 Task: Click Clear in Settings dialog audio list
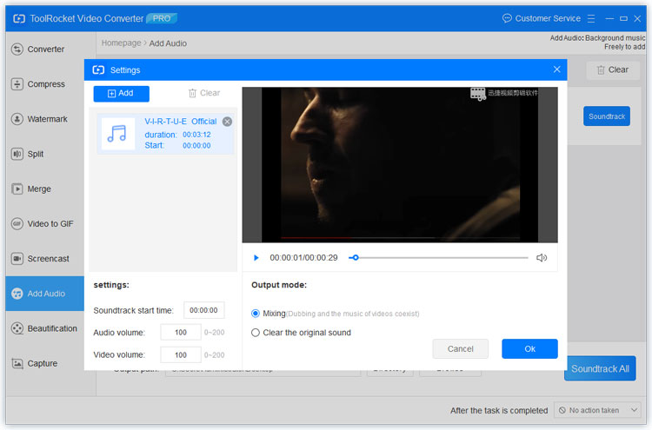tap(204, 93)
